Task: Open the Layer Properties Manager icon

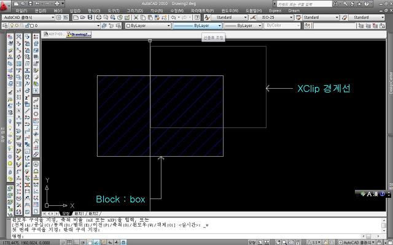Action: (5, 26)
